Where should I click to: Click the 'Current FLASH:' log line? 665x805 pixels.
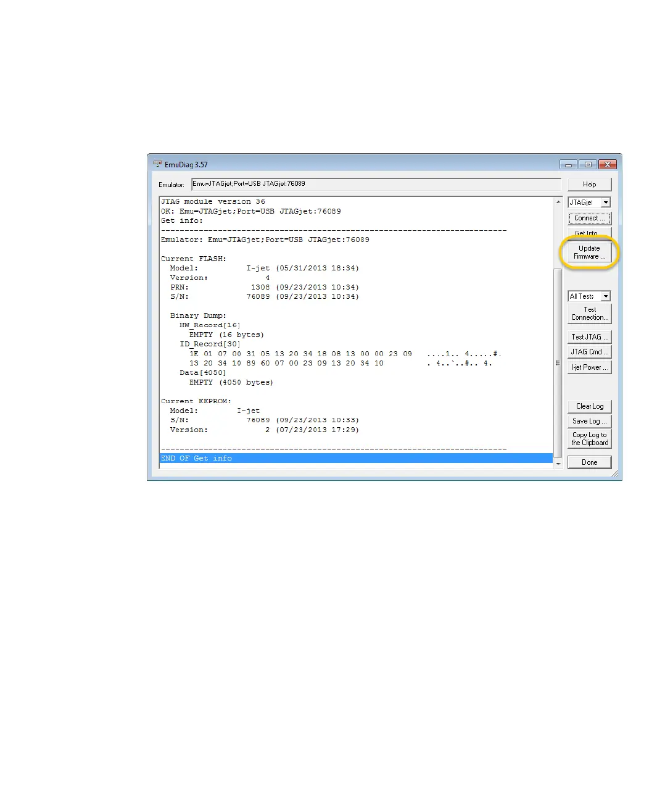194,259
